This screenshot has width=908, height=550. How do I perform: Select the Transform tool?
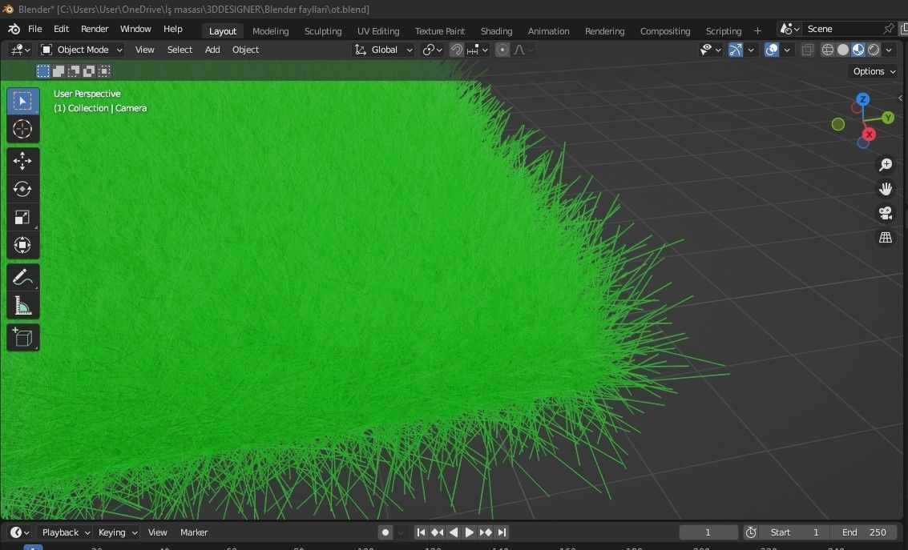point(23,245)
